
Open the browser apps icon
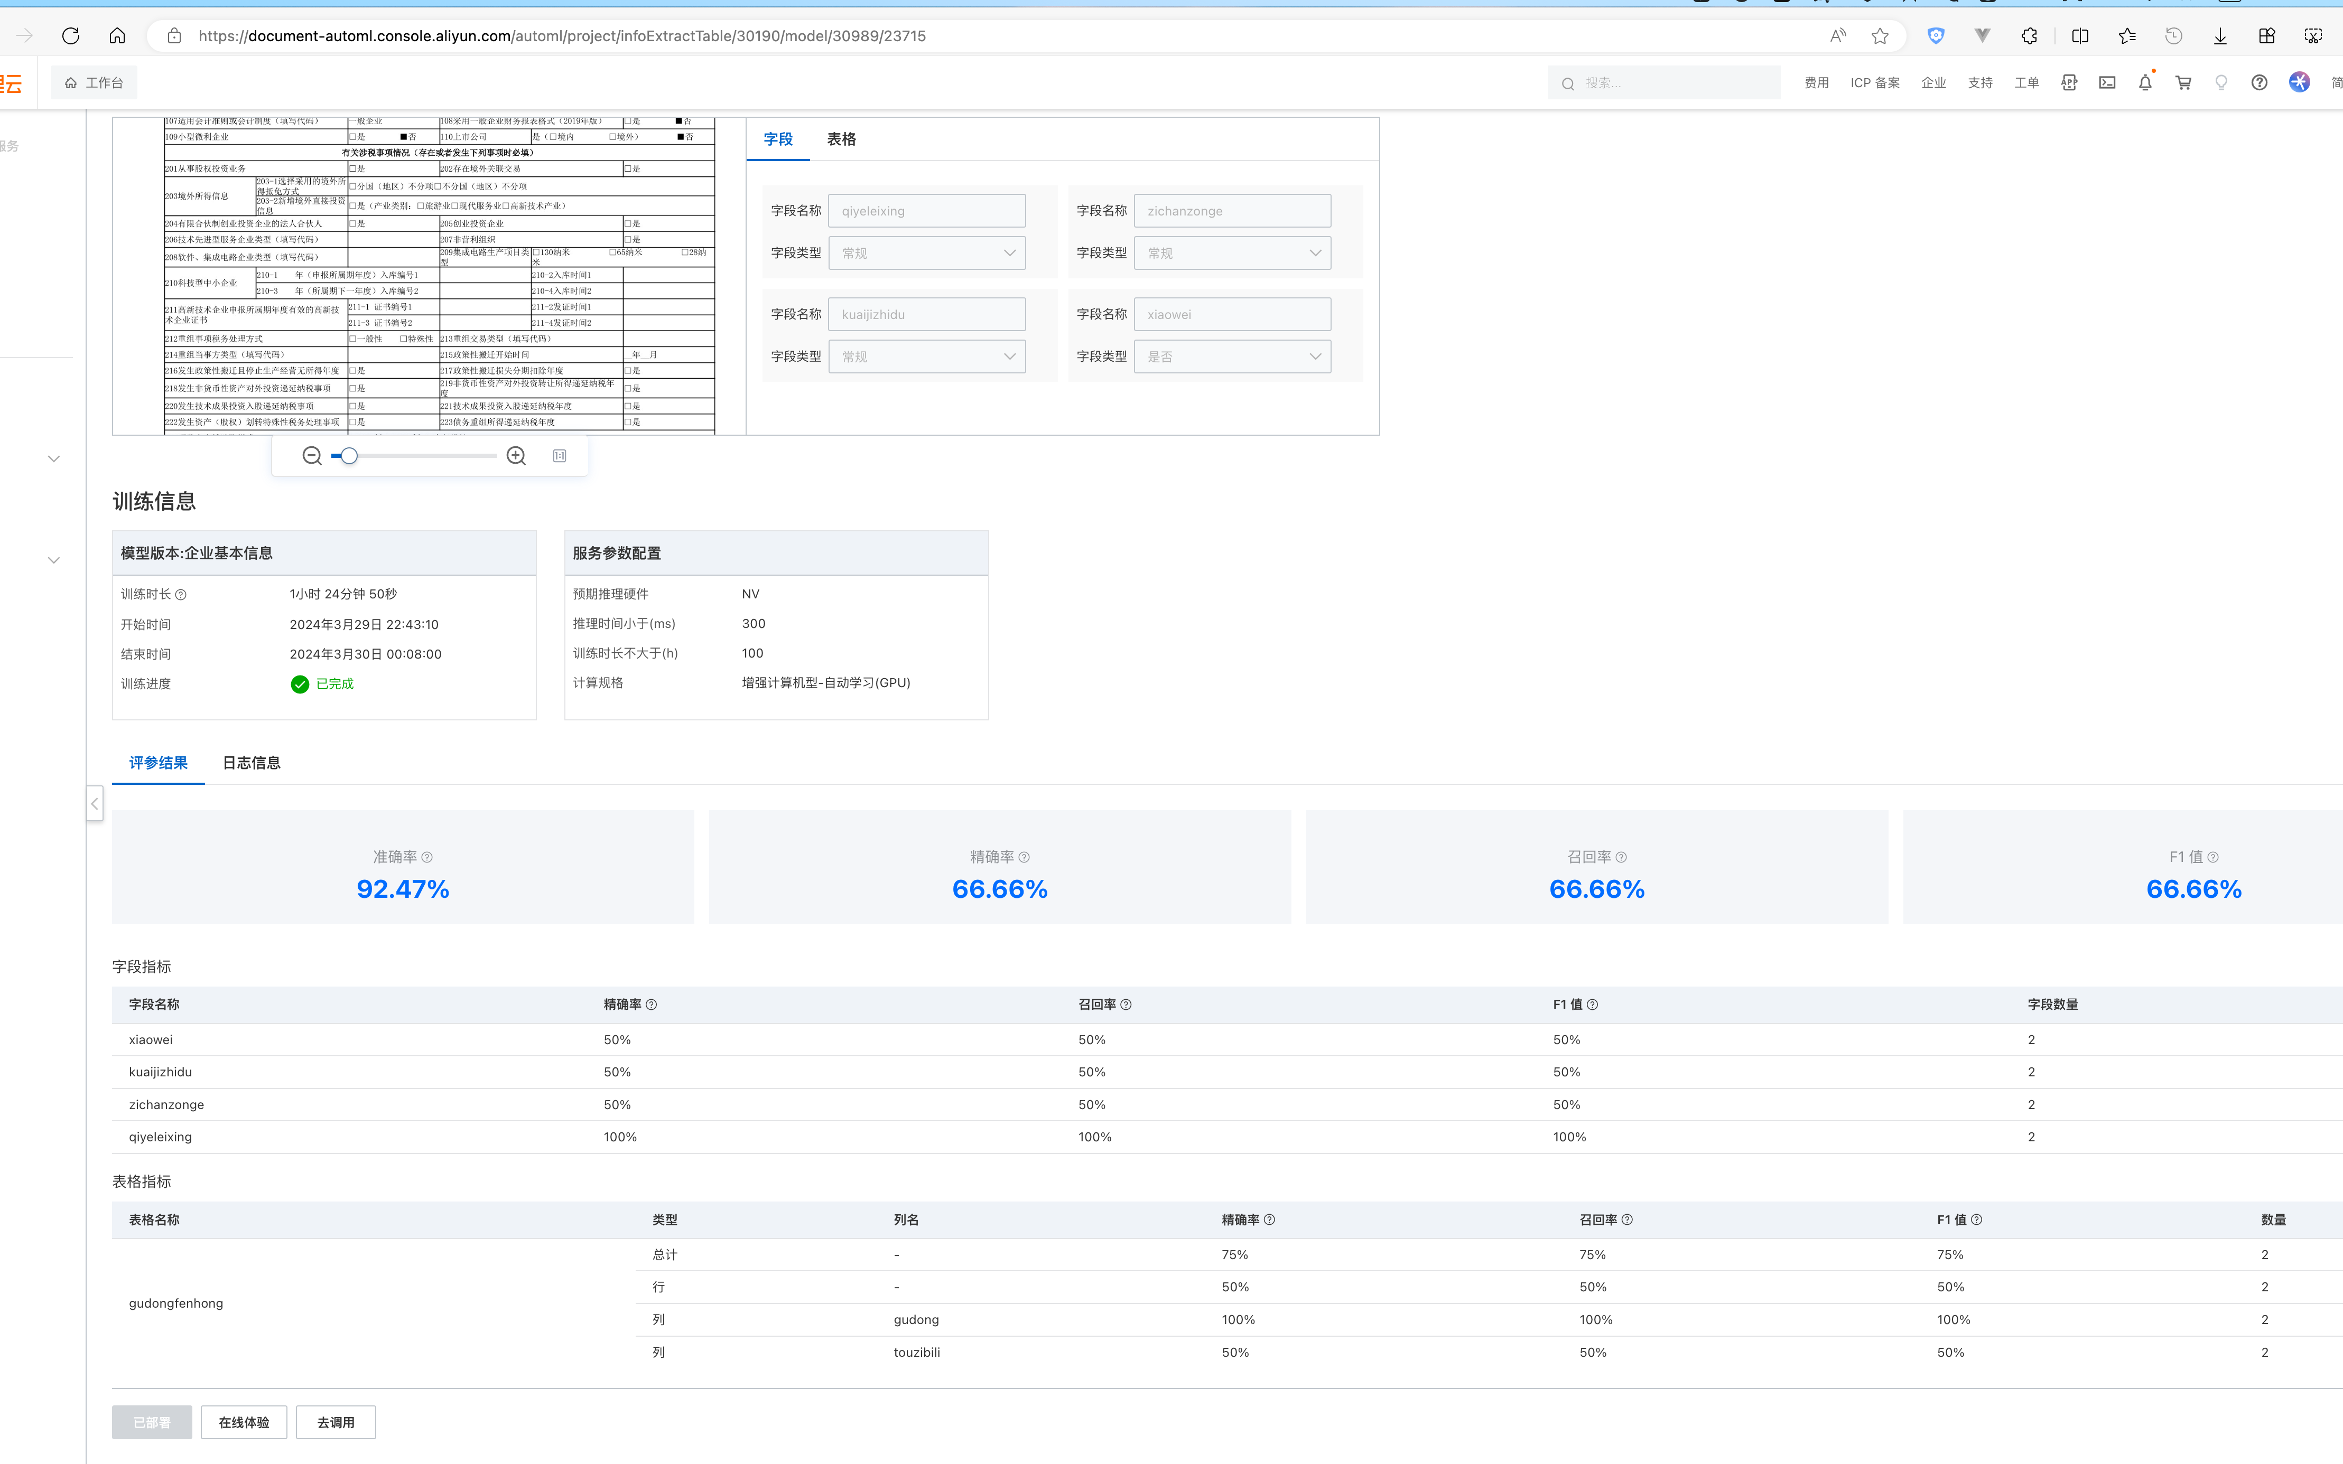[2266, 36]
